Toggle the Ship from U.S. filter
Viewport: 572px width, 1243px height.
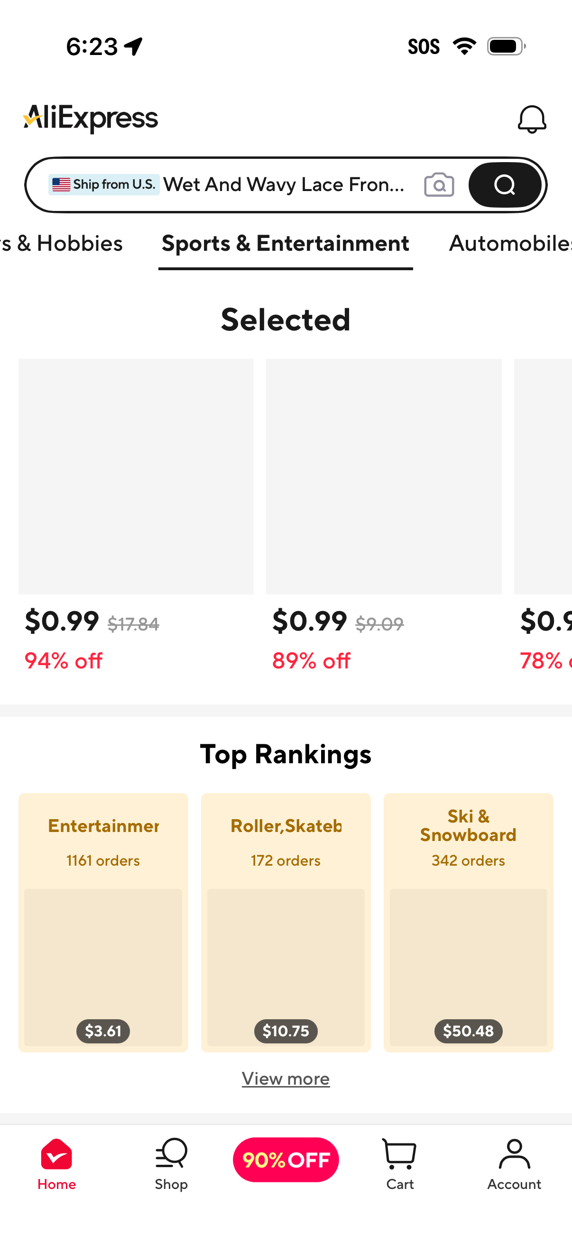[x=104, y=184]
